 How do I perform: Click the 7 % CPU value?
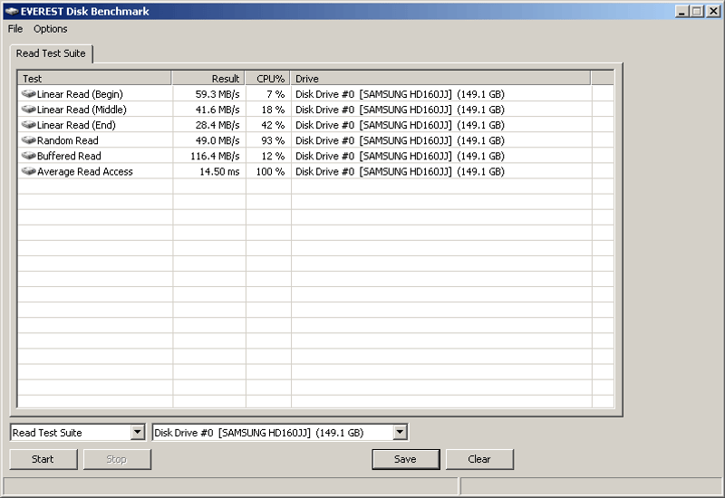tap(275, 94)
